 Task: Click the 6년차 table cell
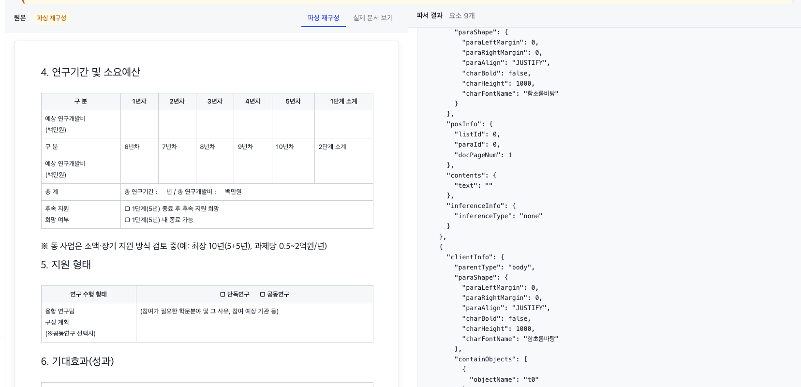click(x=139, y=147)
